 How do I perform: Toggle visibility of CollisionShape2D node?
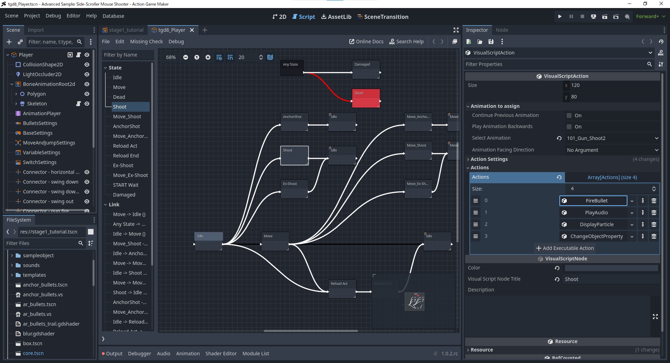point(87,65)
